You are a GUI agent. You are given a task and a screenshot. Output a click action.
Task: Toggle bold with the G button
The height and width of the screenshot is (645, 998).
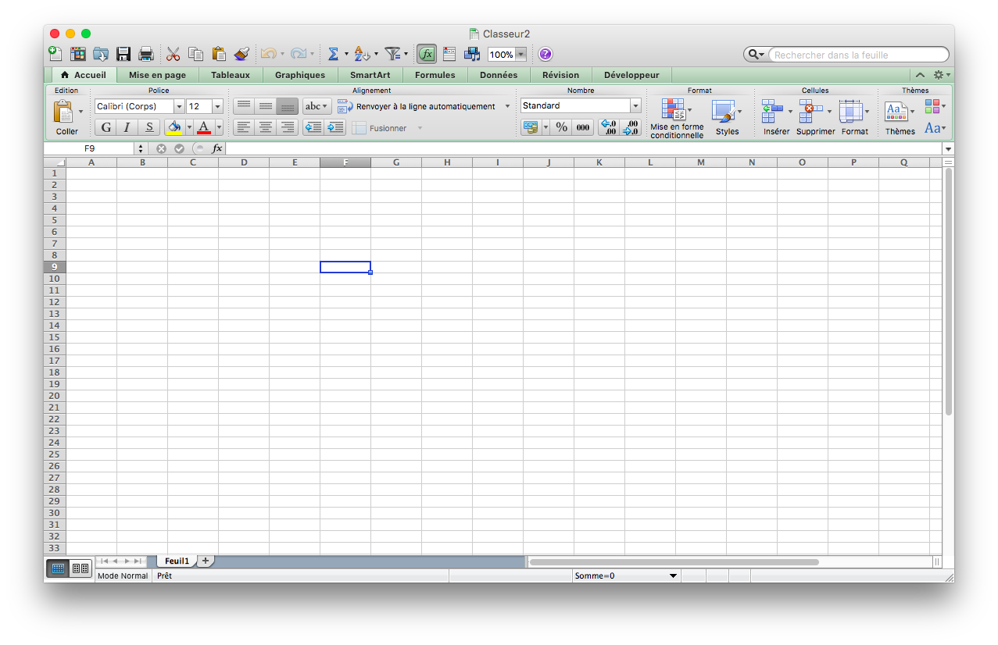click(x=106, y=127)
